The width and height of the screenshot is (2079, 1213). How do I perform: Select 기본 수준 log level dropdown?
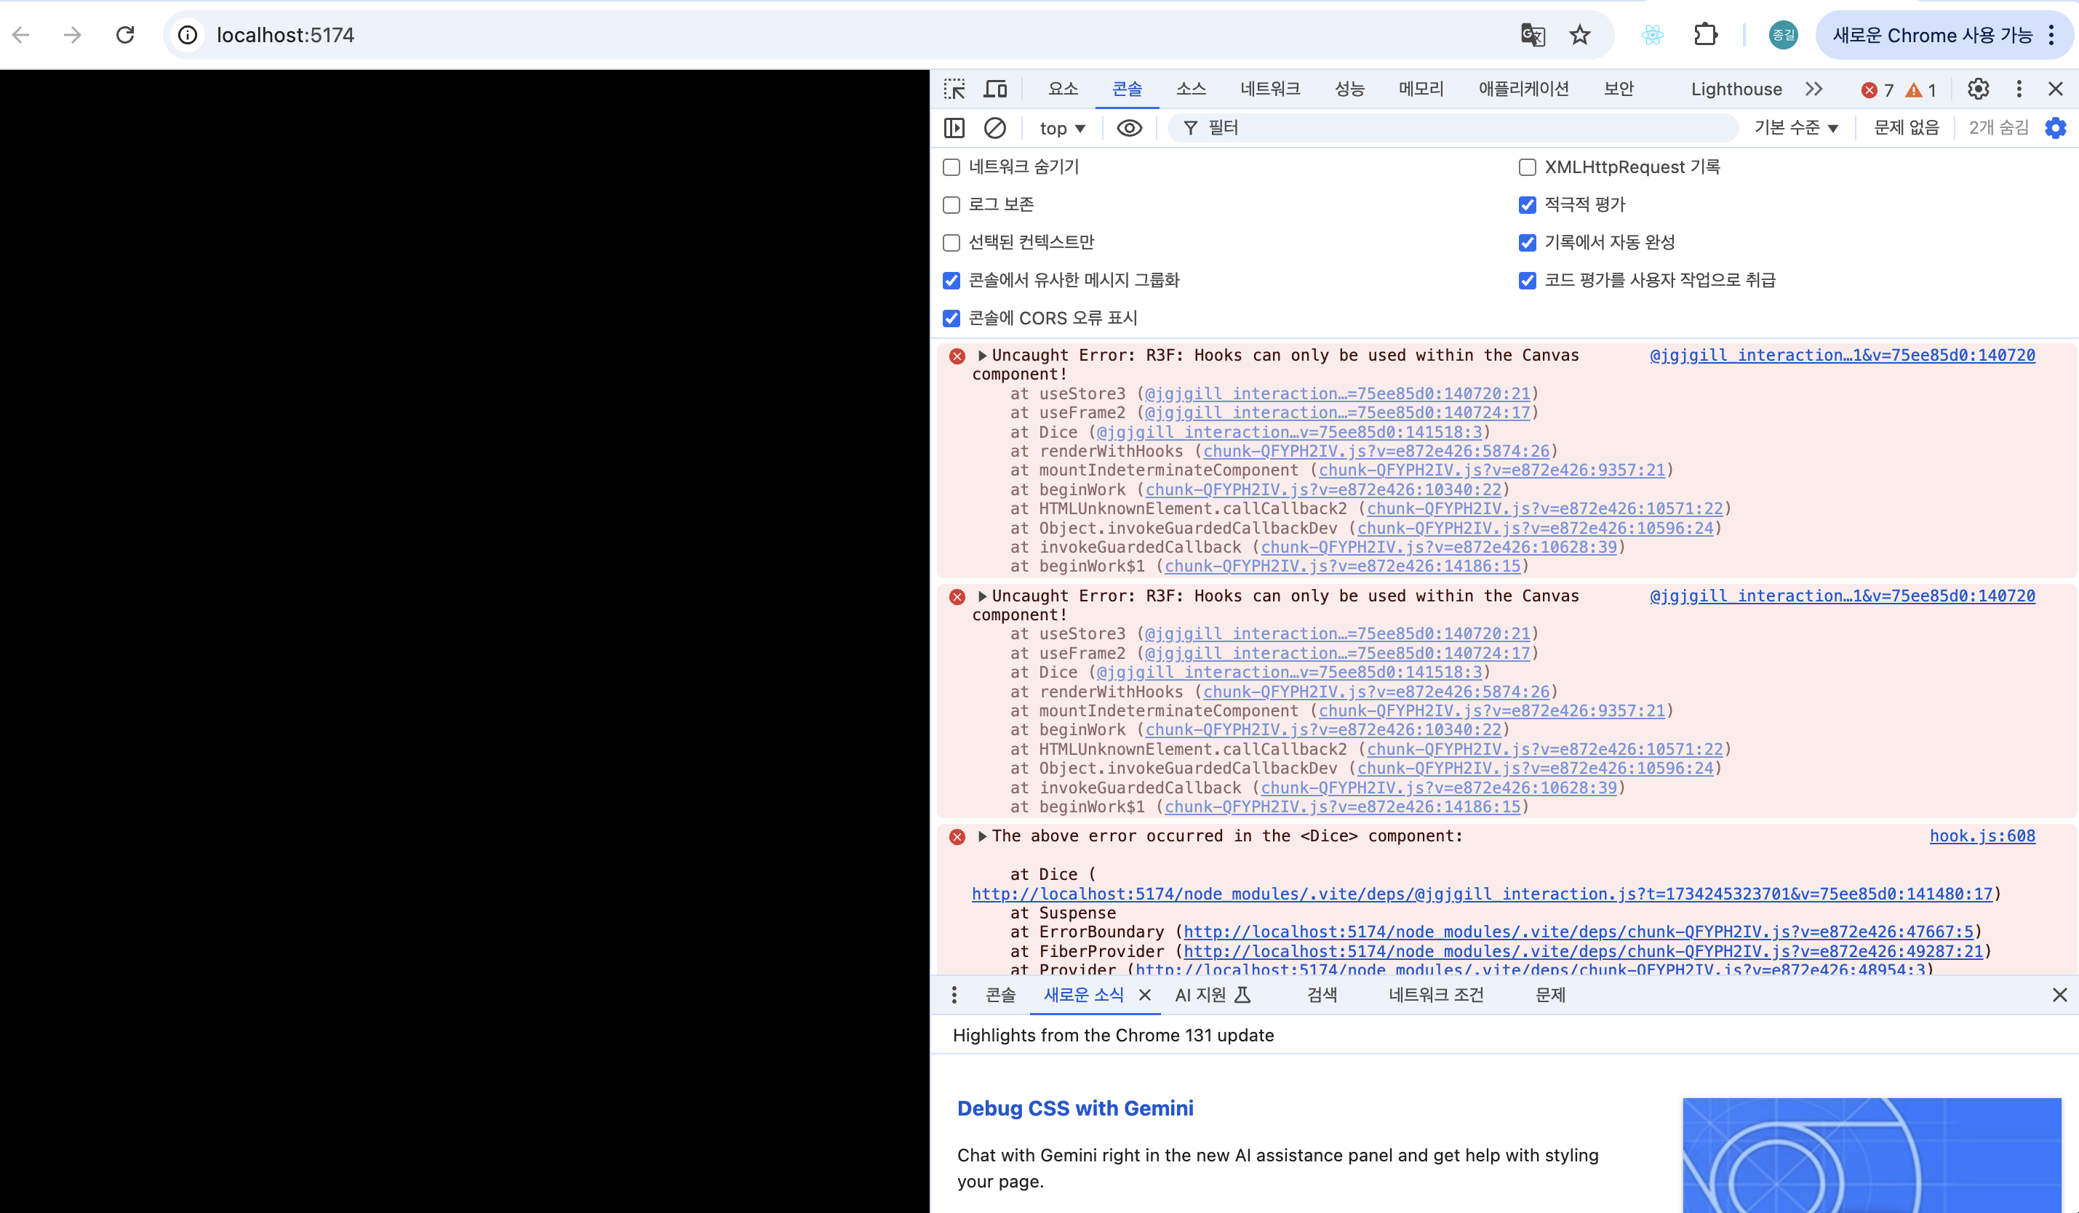(1790, 130)
